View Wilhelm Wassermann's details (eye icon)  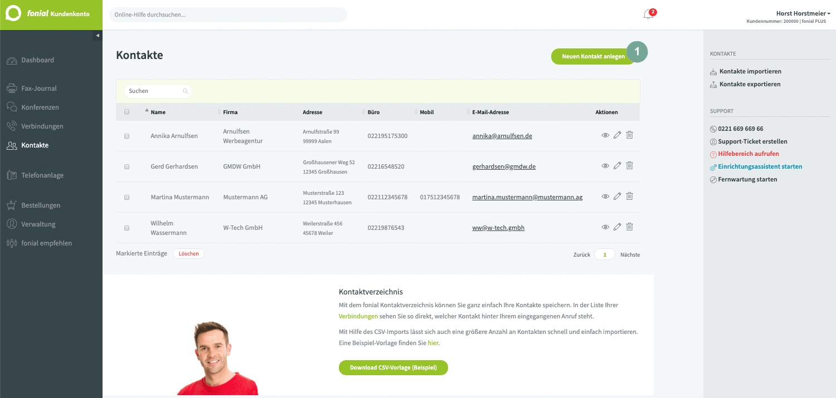[605, 227]
